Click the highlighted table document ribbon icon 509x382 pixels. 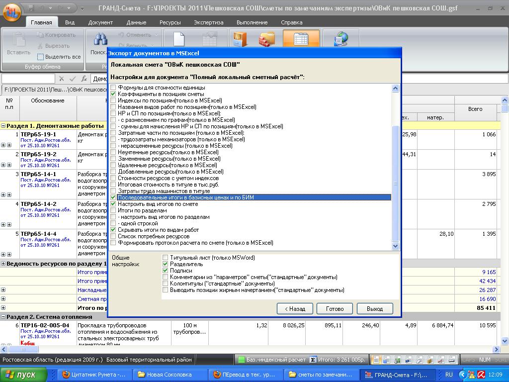point(301,39)
